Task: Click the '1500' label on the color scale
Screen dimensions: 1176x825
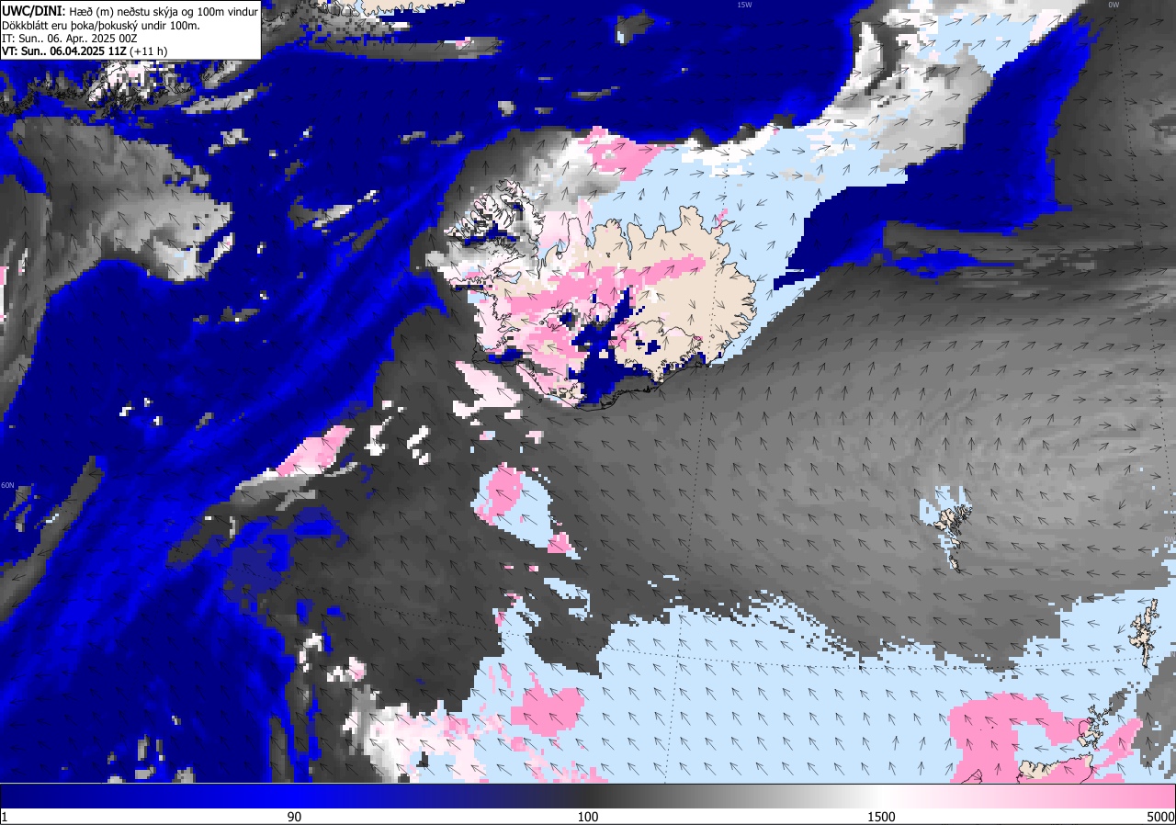Action: click(882, 817)
